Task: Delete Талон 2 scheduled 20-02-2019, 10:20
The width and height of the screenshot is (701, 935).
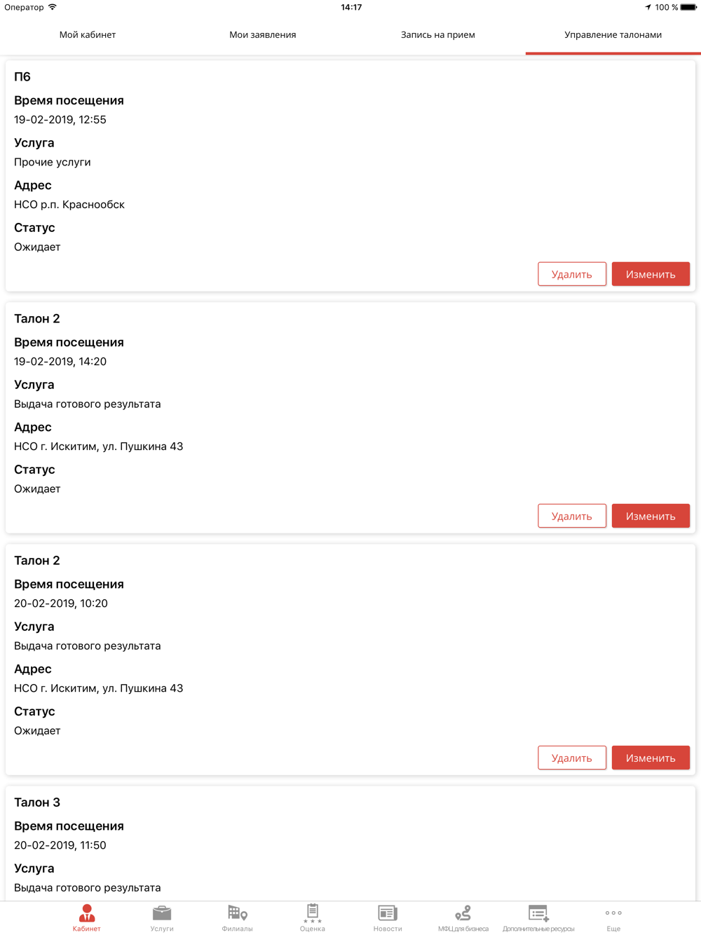Action: coord(572,758)
